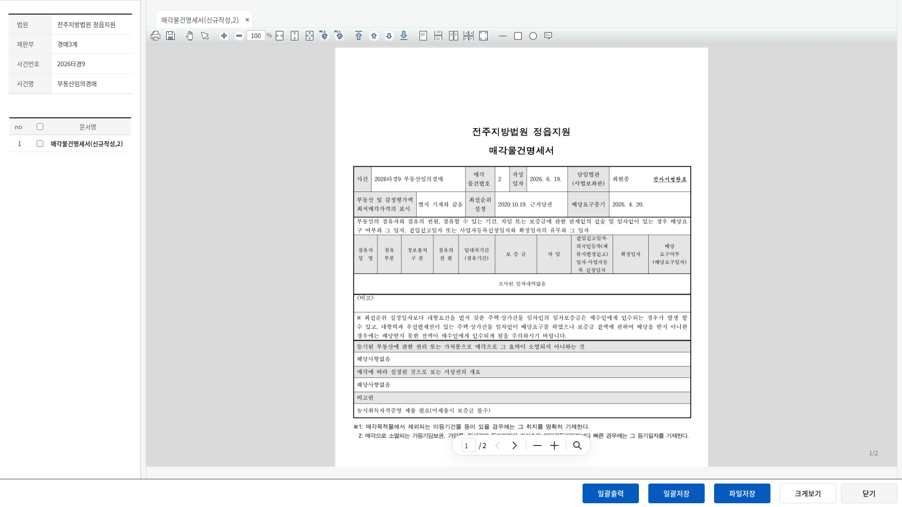902x507 pixels.
Task: Click the 파일저장 button
Action: point(742,493)
